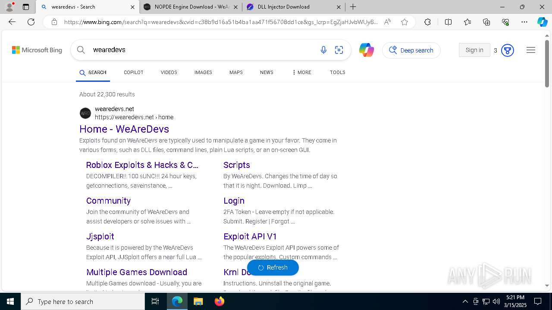Open the Community sublink
Viewport: 552px width, 310px height.
click(x=108, y=201)
